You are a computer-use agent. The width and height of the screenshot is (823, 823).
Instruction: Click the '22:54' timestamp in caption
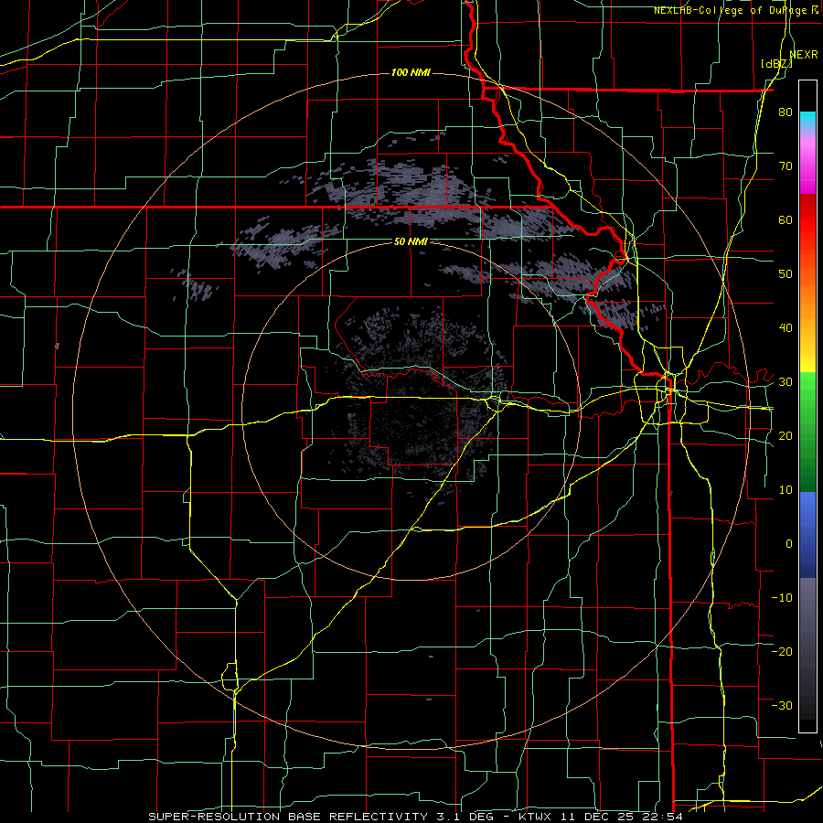(664, 817)
